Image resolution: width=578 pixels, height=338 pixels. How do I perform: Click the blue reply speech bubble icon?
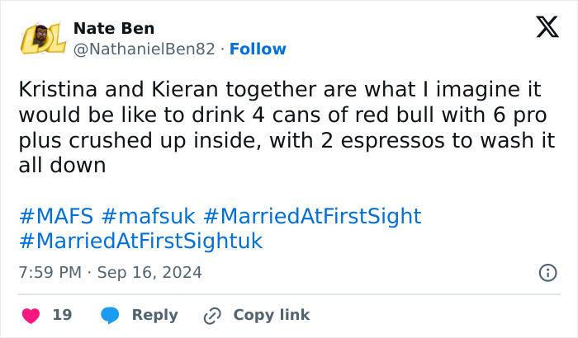(110, 315)
